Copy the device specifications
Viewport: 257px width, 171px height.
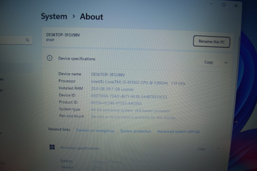click(x=208, y=62)
